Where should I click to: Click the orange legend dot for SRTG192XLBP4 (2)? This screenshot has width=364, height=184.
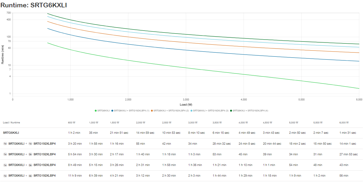click(152, 111)
